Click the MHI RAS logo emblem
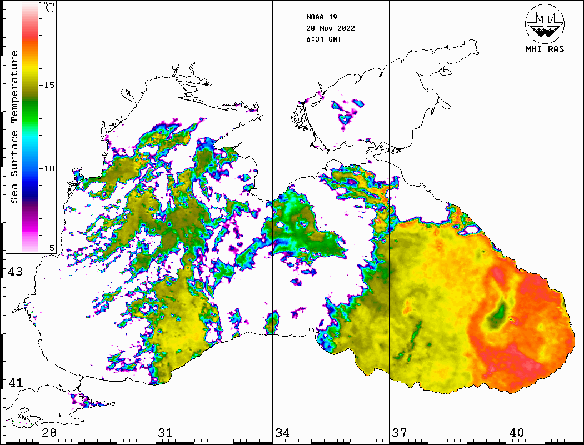The width and height of the screenshot is (584, 445). pyautogui.click(x=545, y=23)
